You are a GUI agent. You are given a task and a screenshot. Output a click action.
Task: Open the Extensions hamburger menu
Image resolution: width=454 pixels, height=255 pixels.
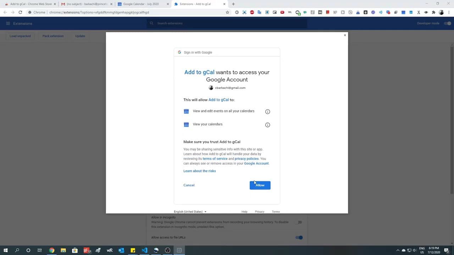(x=8, y=23)
